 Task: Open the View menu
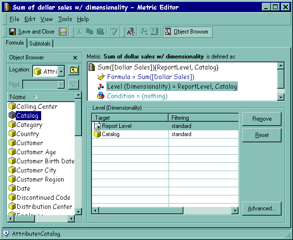(x=46, y=19)
